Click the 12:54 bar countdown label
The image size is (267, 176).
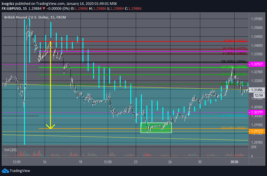pyautogui.click(x=259, y=95)
